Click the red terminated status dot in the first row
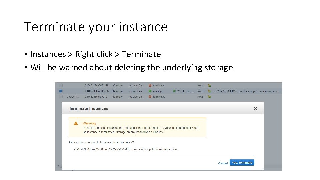Image resolution: width=320 pixels, height=180 pixels. click(x=150, y=86)
